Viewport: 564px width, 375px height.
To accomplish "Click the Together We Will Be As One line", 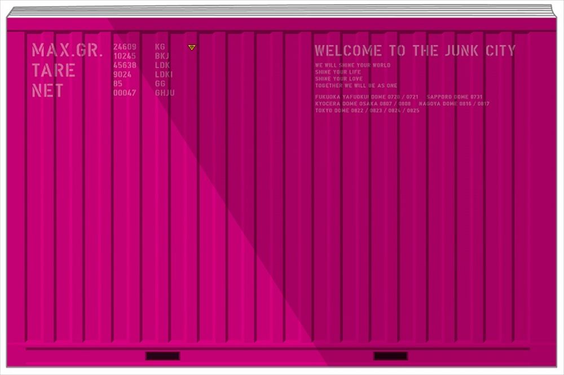I will pyautogui.click(x=356, y=86).
